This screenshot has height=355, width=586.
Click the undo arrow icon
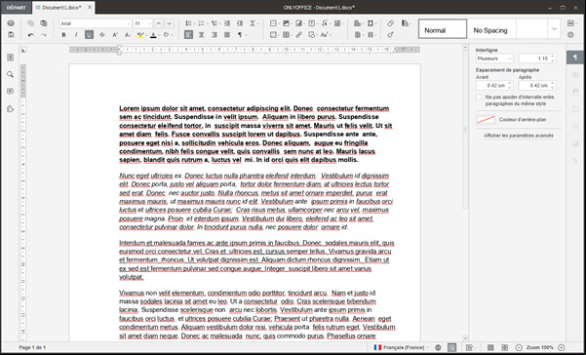pos(31,35)
